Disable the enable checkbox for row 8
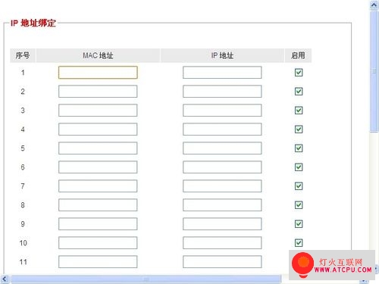379x284 pixels. coord(299,205)
